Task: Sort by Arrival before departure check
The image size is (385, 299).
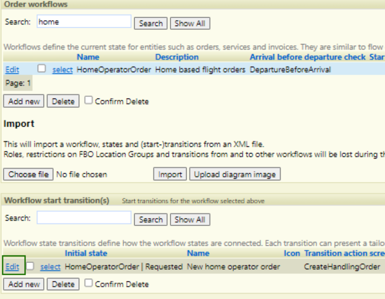Action: [x=308, y=57]
